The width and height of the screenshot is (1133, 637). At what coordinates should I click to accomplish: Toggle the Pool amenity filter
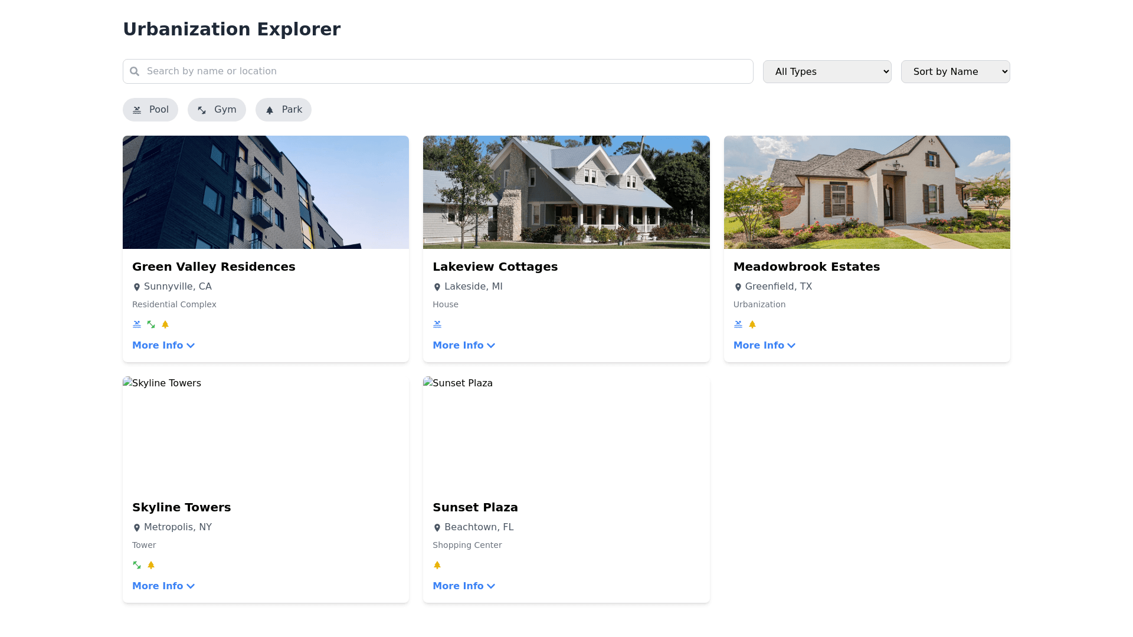pos(150,110)
